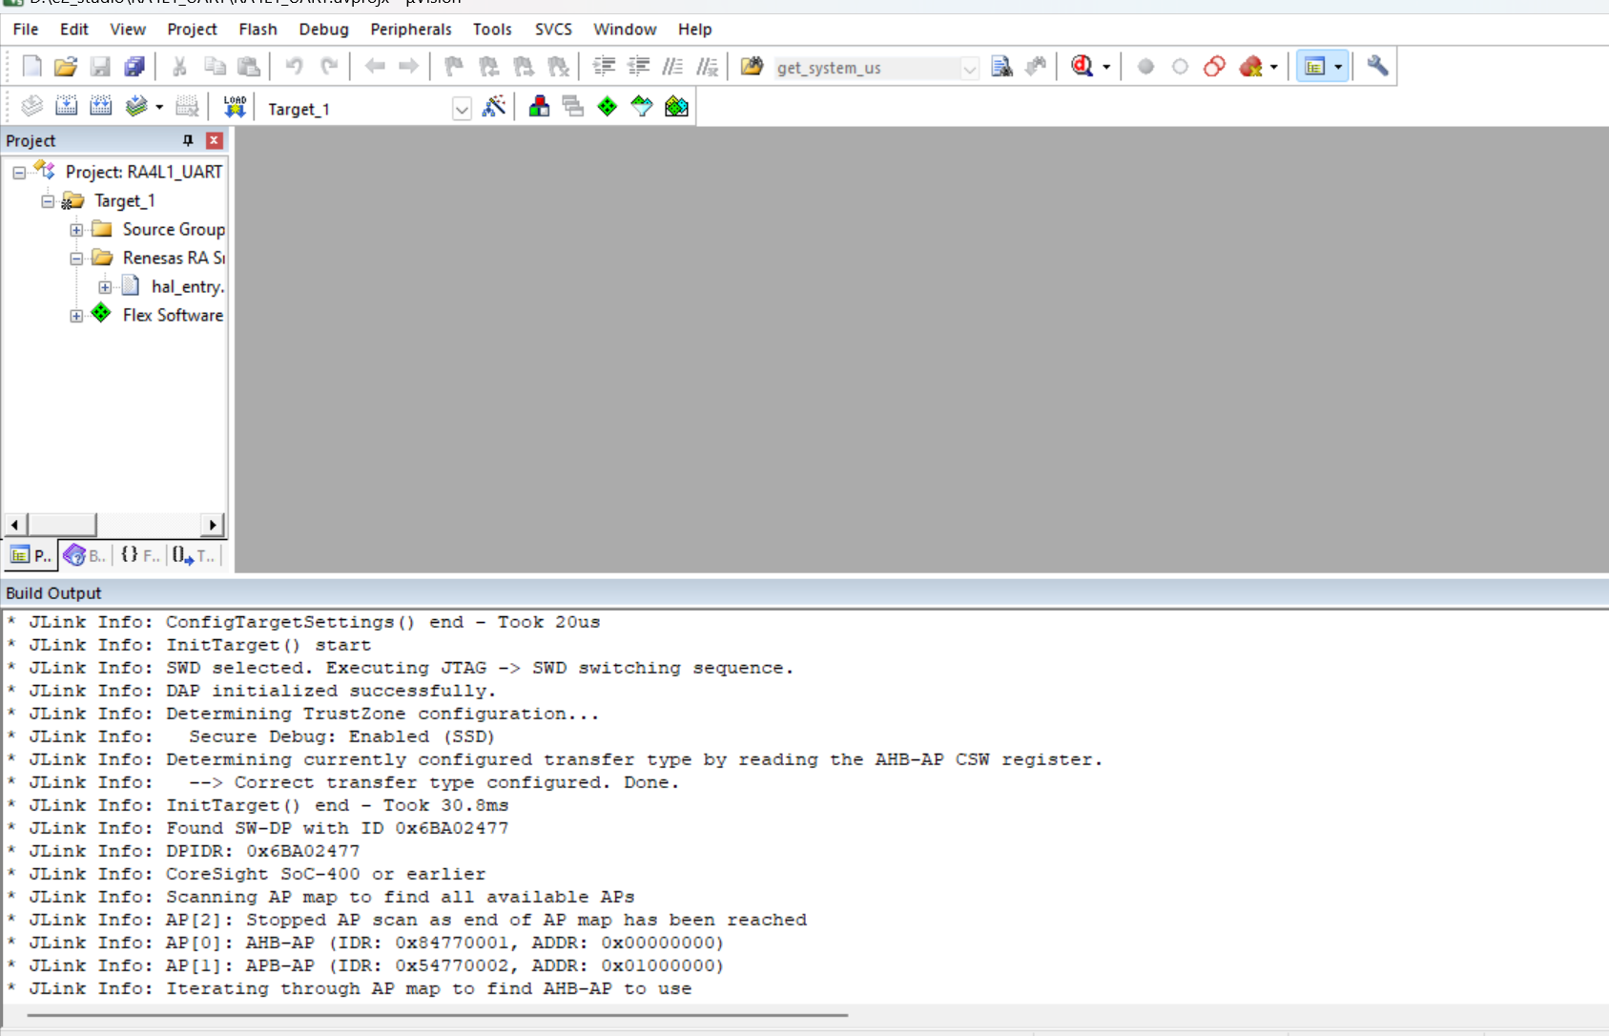Switch to the Templates tab in Project panel

[195, 555]
